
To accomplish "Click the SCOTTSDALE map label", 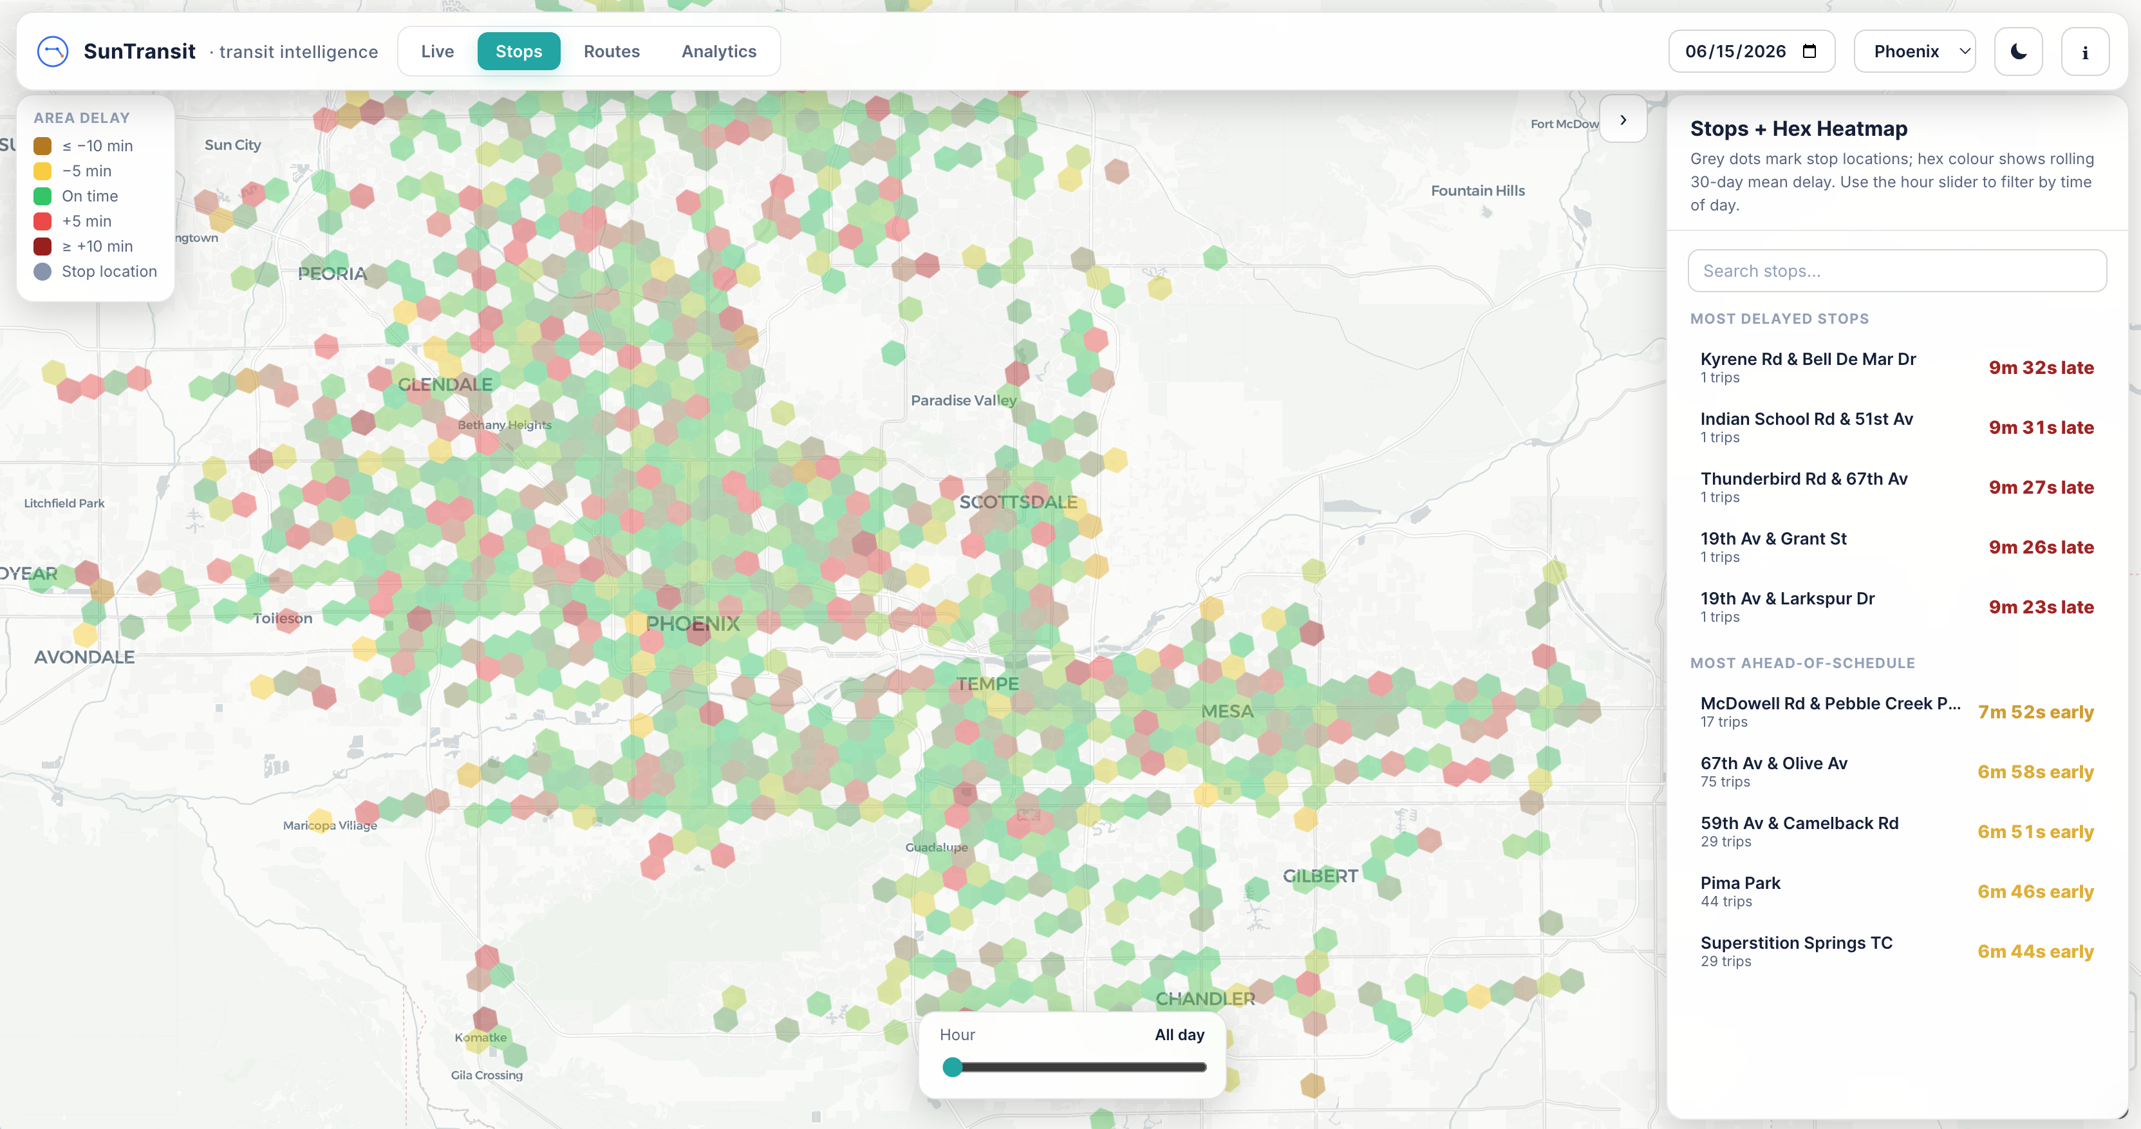I will pos(1018,502).
